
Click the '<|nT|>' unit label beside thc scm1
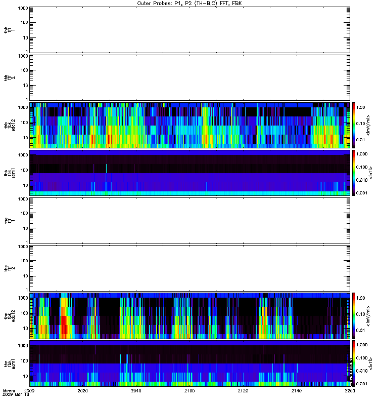tap(370, 363)
